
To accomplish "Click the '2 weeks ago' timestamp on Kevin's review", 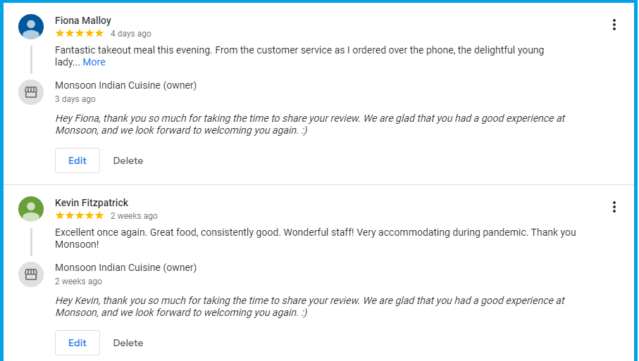I will coord(134,216).
